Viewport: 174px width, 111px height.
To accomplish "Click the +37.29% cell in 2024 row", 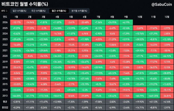I will point(153,34).
